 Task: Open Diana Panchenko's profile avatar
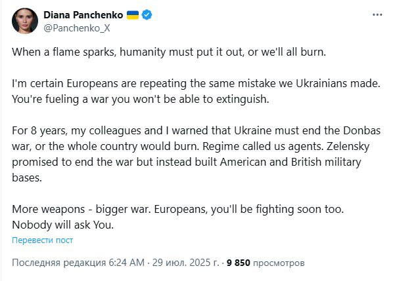[25, 21]
